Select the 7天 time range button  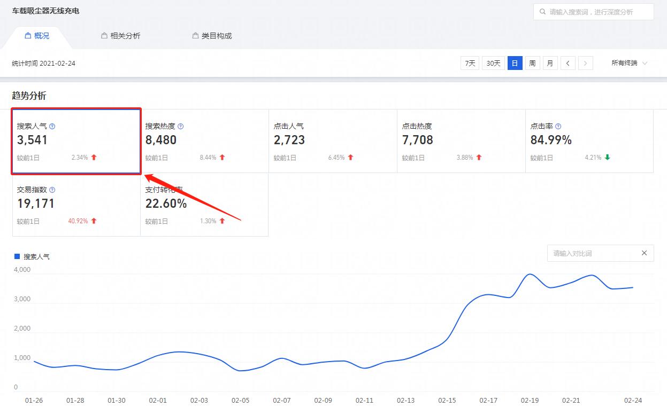pos(470,63)
